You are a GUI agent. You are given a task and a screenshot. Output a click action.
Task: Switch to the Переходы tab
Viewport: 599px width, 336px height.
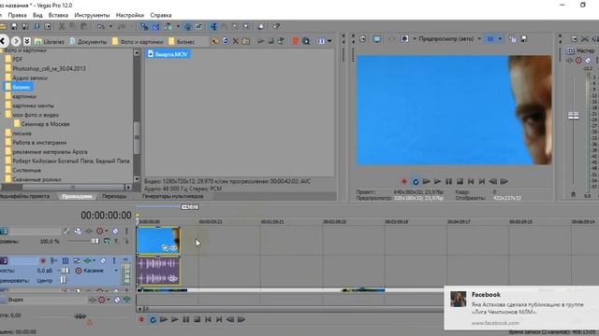point(114,196)
